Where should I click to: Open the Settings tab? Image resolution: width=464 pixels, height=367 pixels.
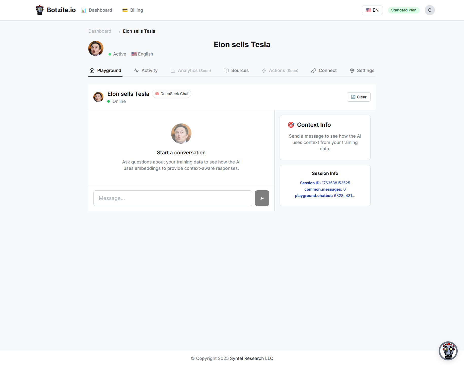click(362, 70)
